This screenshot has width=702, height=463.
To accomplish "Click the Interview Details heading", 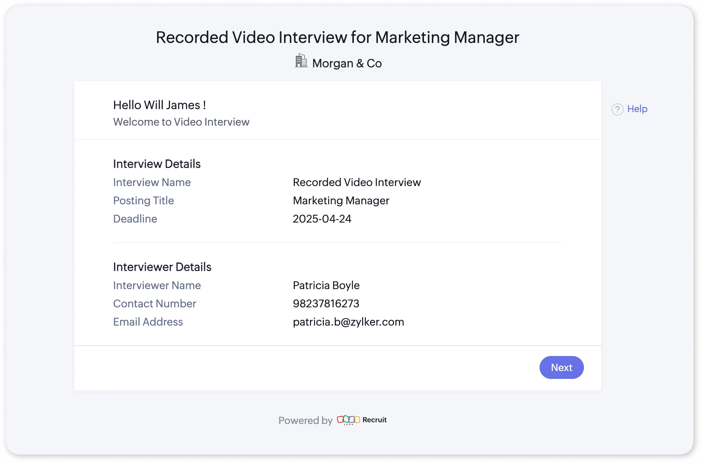I will 157,164.
